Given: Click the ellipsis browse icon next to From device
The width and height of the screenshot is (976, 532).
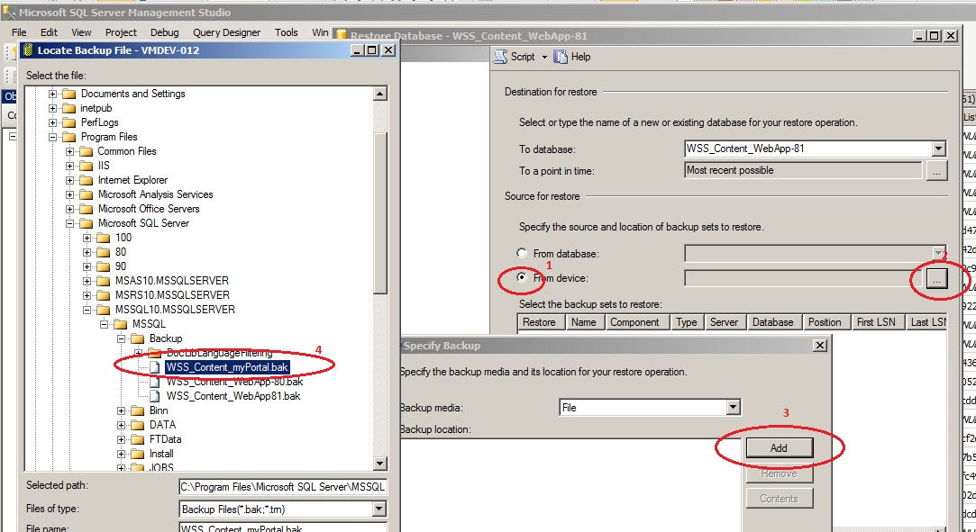Looking at the screenshot, I should pos(938,280).
